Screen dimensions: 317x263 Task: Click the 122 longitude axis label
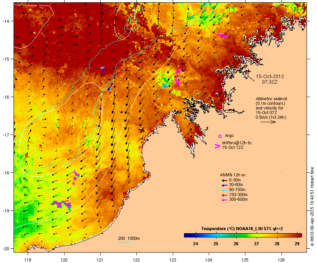(136, 260)
